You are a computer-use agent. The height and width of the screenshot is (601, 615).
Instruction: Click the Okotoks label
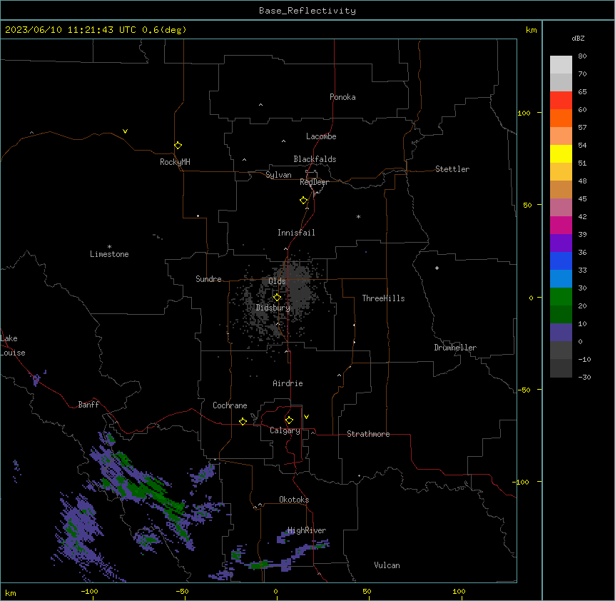(x=294, y=500)
